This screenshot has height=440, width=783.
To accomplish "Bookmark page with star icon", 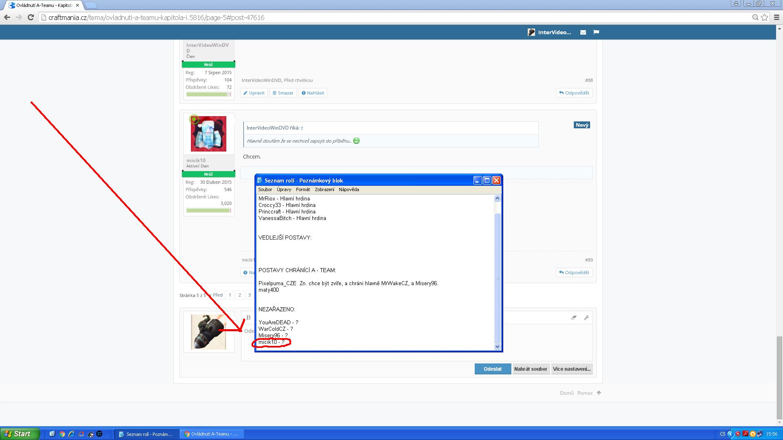I will pos(765,18).
